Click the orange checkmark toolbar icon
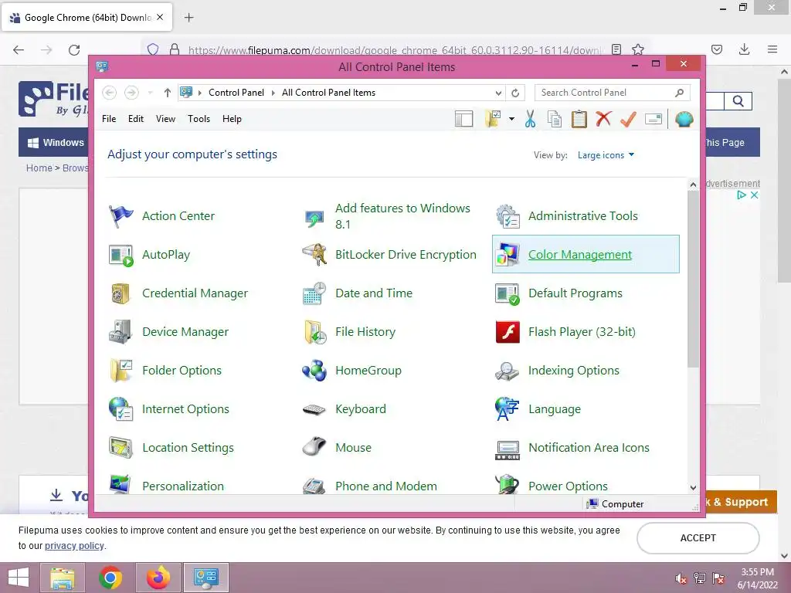The image size is (791, 593). 628,119
